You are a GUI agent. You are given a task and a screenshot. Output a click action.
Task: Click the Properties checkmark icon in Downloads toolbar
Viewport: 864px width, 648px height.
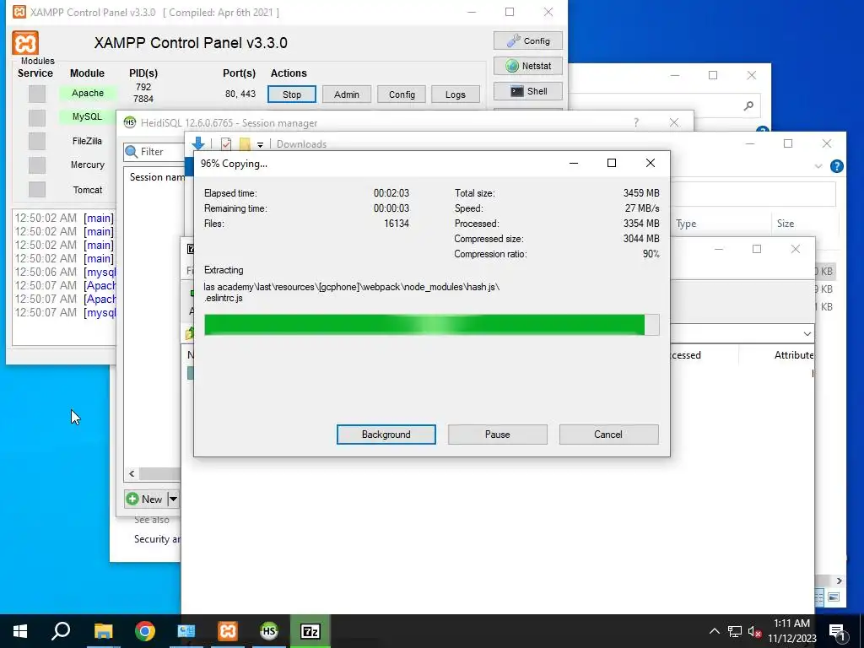point(226,143)
